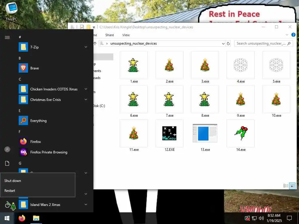The width and height of the screenshot is (299, 224).
Task: Open 1.exe star tree file
Action: point(133,65)
